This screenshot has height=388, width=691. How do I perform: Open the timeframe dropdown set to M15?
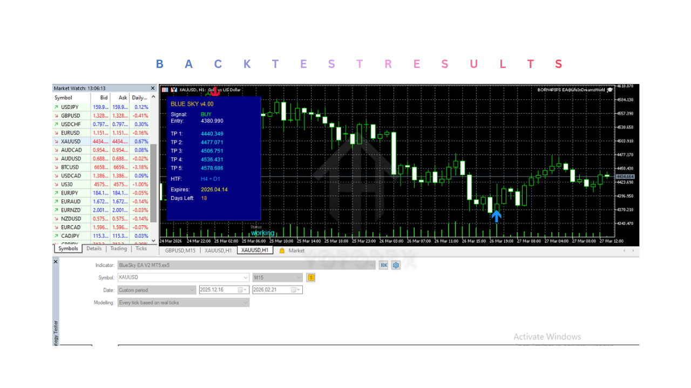[x=300, y=277]
